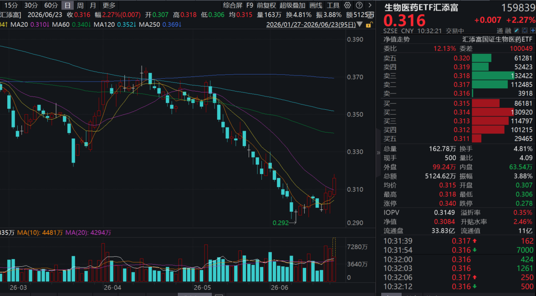This screenshot has height=296, width=536.
Task: Click the 综合屏 composite screen button
Action: 232,5
